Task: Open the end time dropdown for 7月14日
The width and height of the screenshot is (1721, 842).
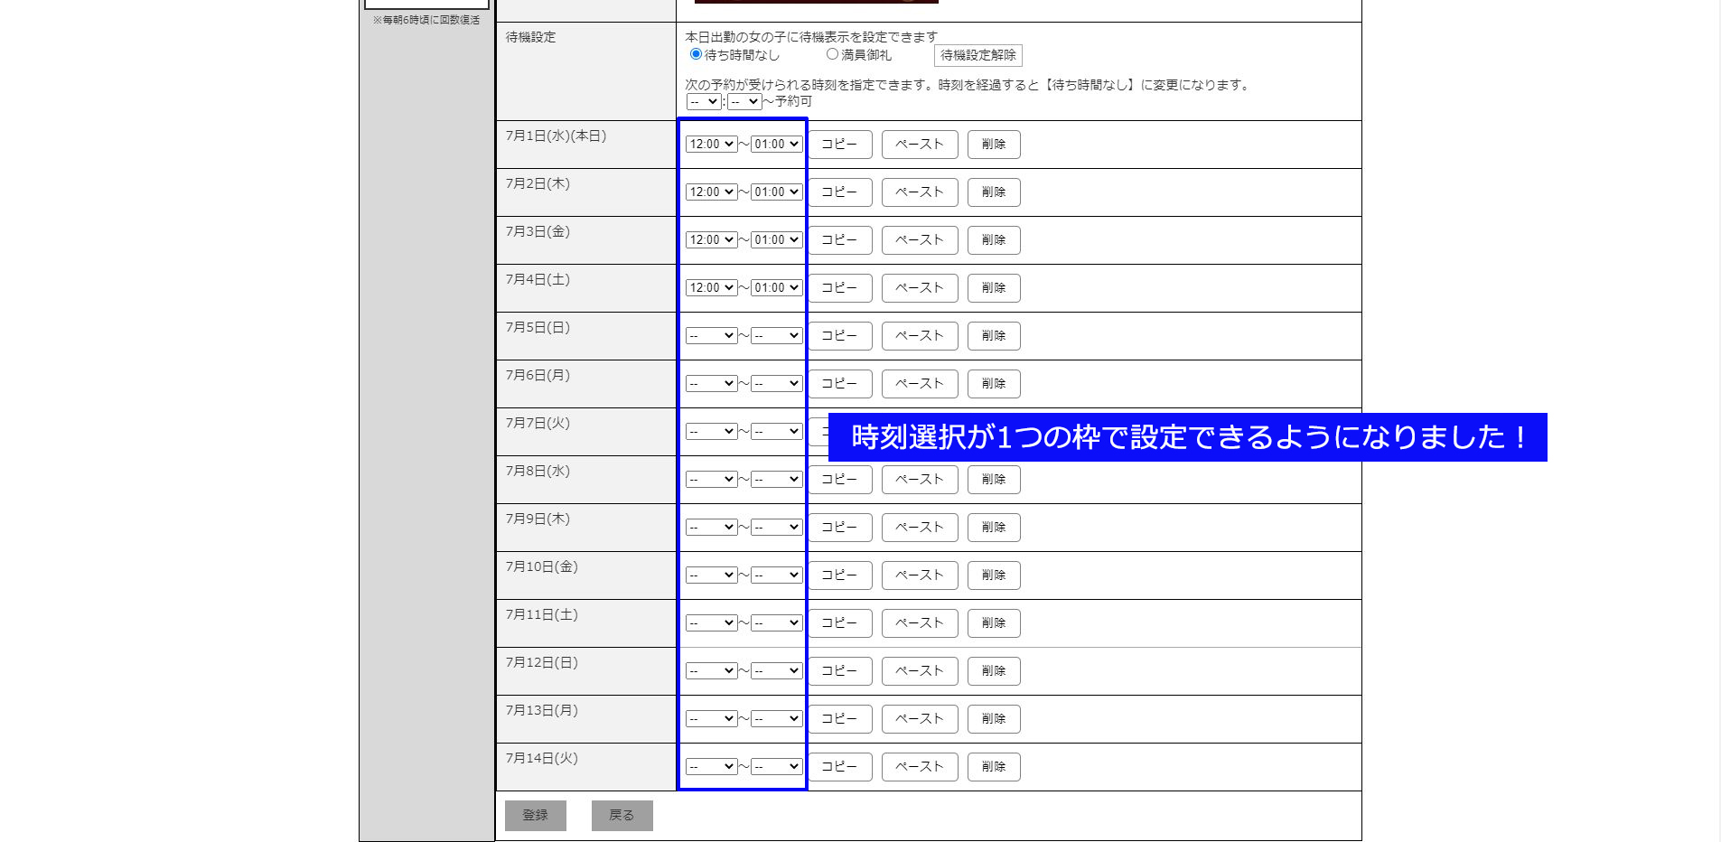Action: pos(777,766)
